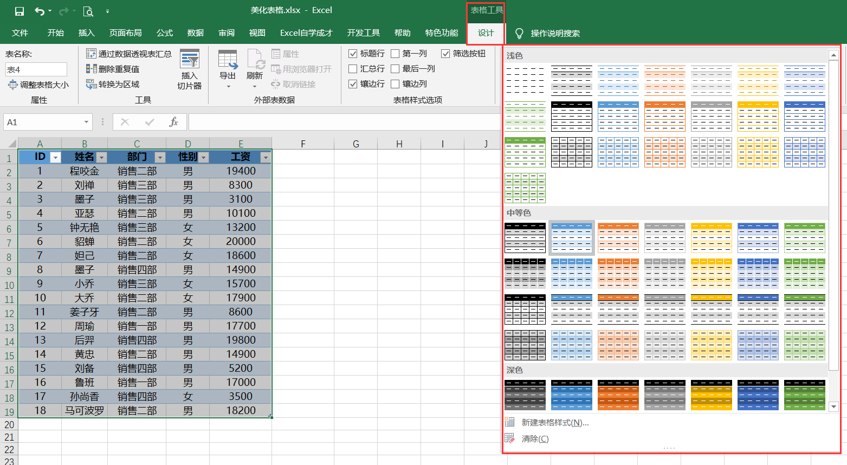847x465 pixels.
Task: Confirm formula entry checkmark icon
Action: tap(150, 122)
